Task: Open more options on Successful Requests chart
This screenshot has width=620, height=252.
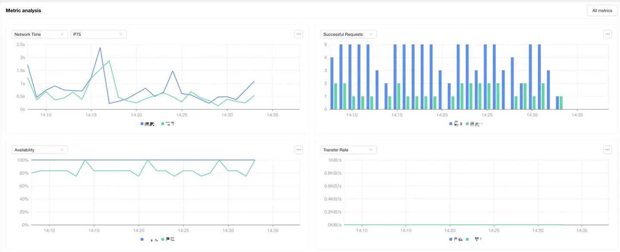Action: point(608,34)
